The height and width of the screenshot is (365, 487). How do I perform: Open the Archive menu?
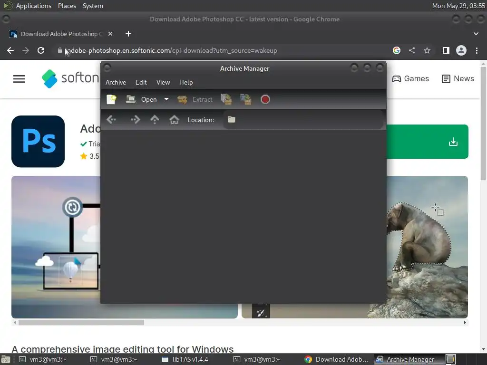point(116,82)
